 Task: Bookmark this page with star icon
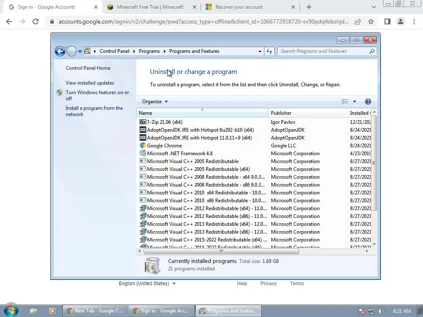pos(371,21)
